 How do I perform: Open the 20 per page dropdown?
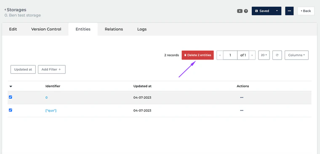264,55
